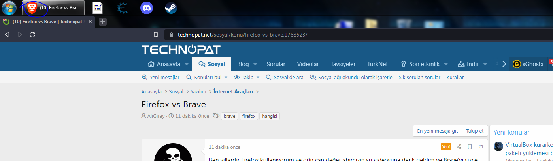Open the post author skull avatar
Screen dimensions: 553x161
click(x=173, y=152)
